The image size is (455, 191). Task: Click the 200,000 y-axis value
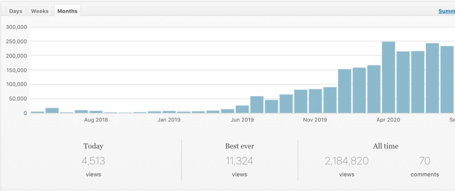(x=16, y=55)
